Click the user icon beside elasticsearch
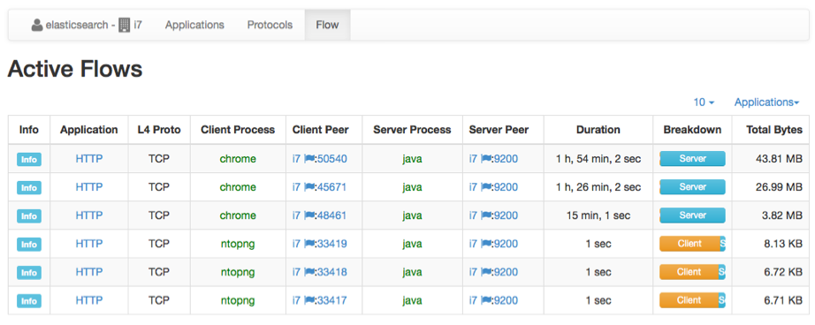The image size is (815, 325). [x=37, y=25]
